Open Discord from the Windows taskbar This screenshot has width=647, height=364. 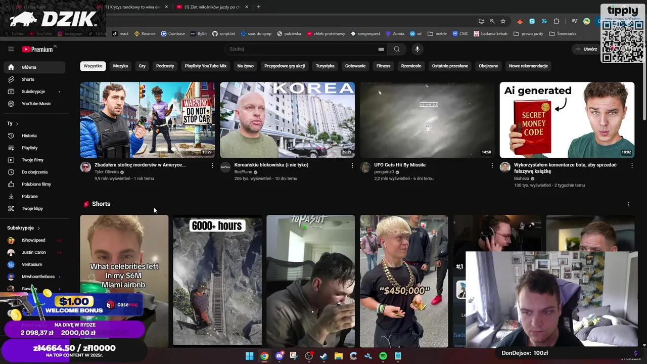tap(279, 356)
